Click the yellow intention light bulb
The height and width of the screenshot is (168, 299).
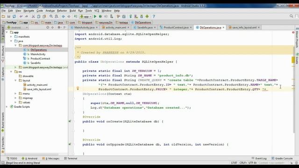tap(78, 88)
